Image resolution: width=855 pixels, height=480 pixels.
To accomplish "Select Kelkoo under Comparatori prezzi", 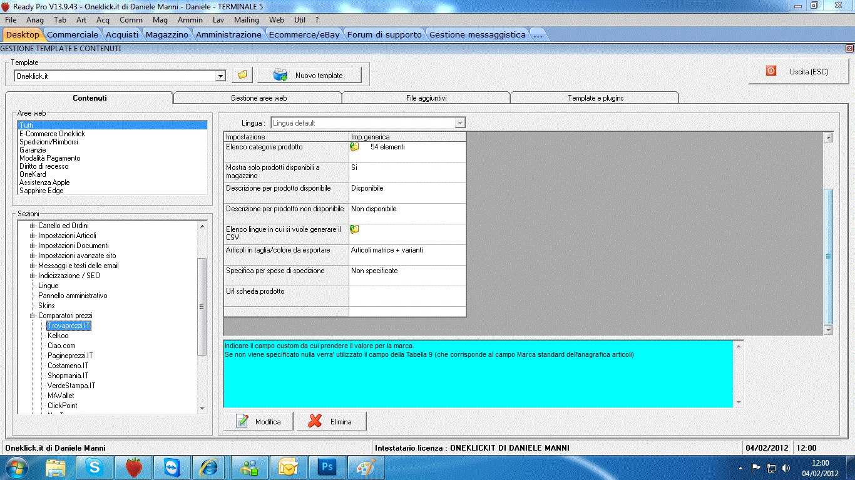I will (x=58, y=336).
